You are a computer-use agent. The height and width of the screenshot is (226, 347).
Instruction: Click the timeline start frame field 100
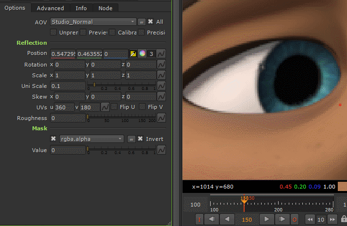click(196, 205)
